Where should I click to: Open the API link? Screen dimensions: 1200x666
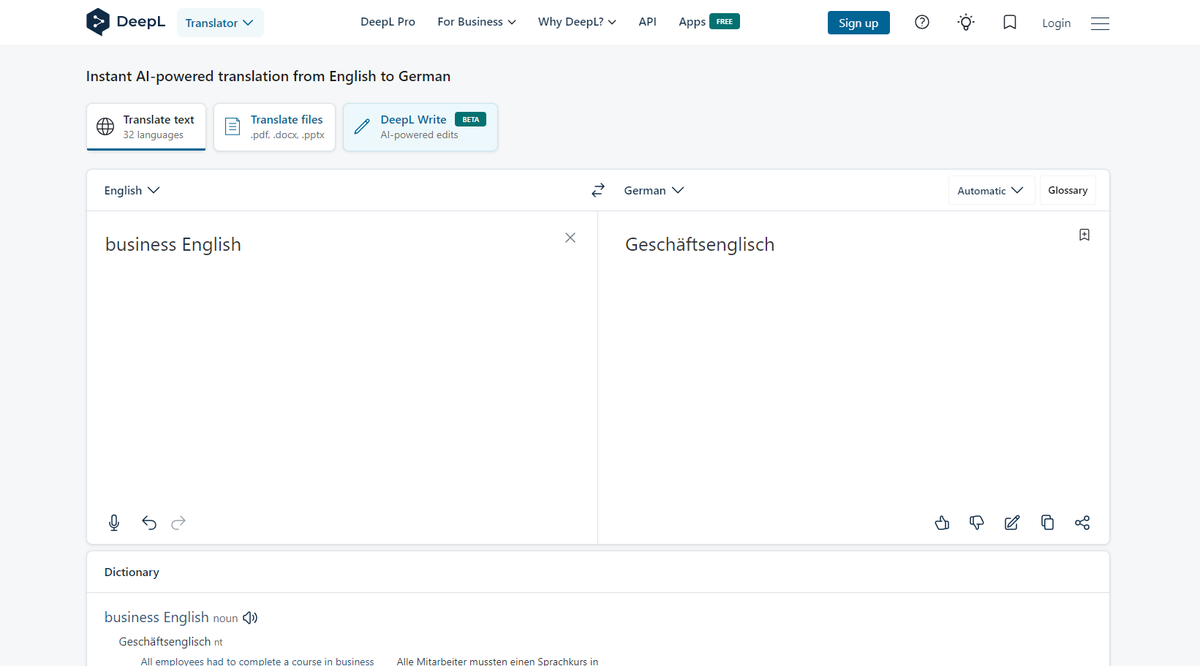coord(647,22)
